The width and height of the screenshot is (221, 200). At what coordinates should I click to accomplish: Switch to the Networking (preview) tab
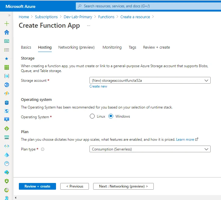coord(76,47)
